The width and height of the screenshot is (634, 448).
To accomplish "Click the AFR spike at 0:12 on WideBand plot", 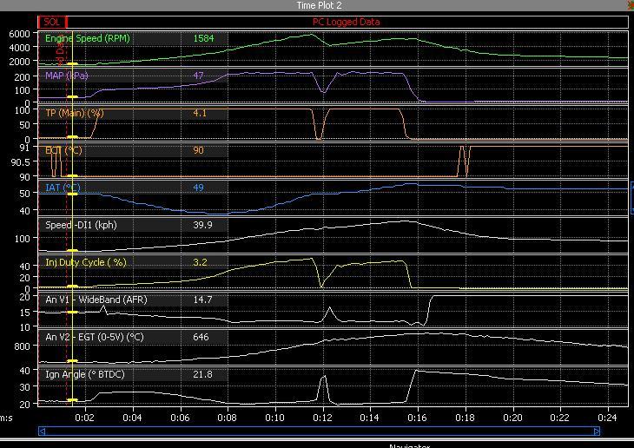I will point(329,310).
